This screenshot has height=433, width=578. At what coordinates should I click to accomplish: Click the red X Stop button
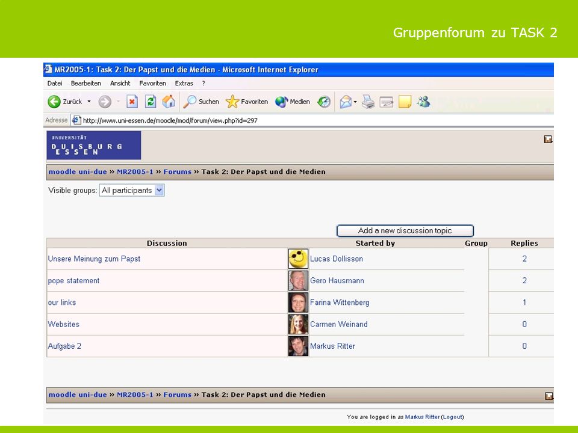(132, 102)
